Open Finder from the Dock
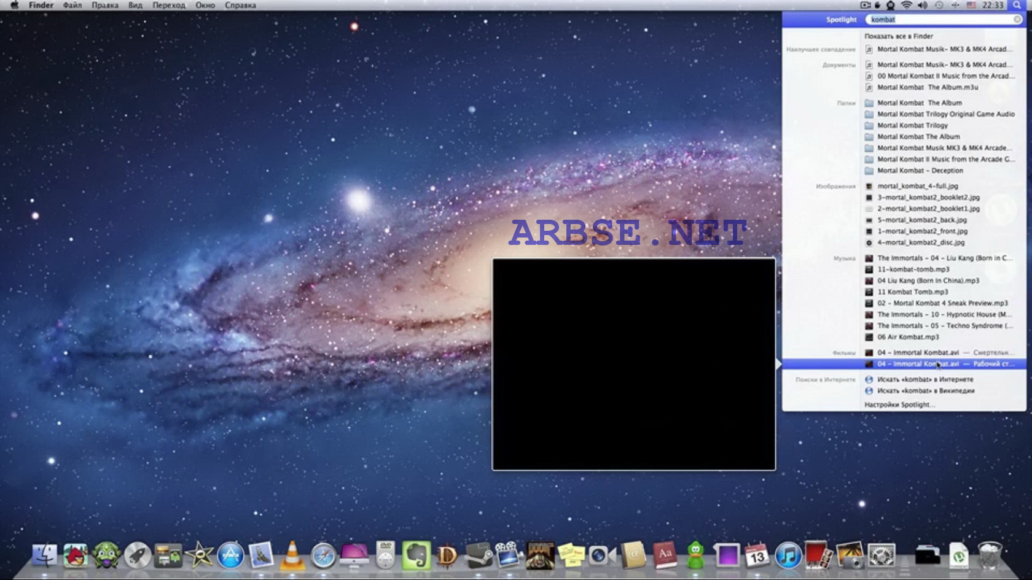The height and width of the screenshot is (580, 1032). coord(44,555)
